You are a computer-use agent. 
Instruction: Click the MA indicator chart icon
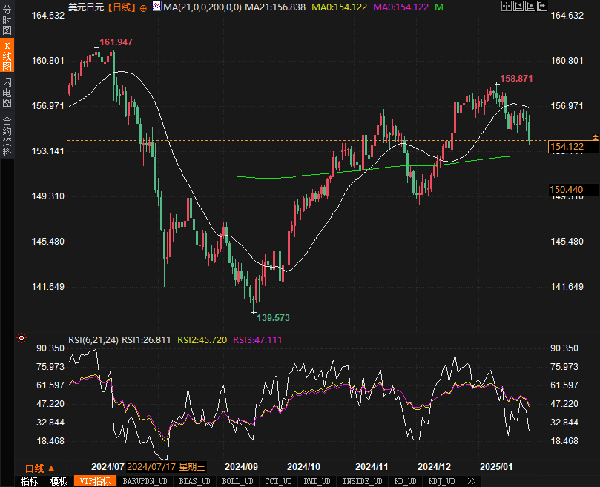pos(156,7)
